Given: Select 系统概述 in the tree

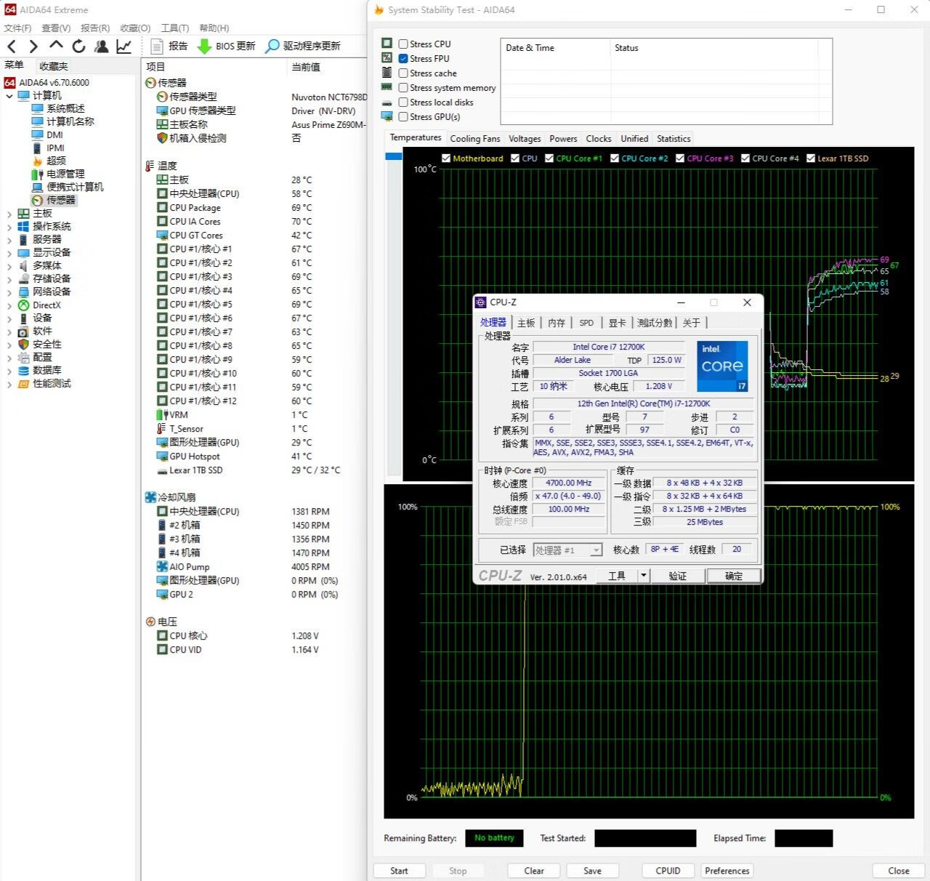Looking at the screenshot, I should (65, 108).
